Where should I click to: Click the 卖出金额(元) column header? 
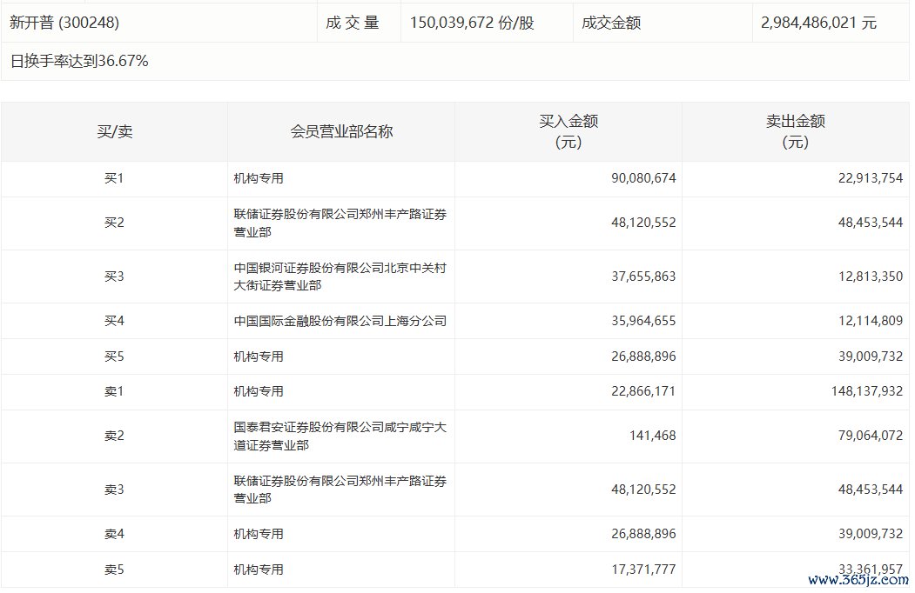tap(795, 131)
